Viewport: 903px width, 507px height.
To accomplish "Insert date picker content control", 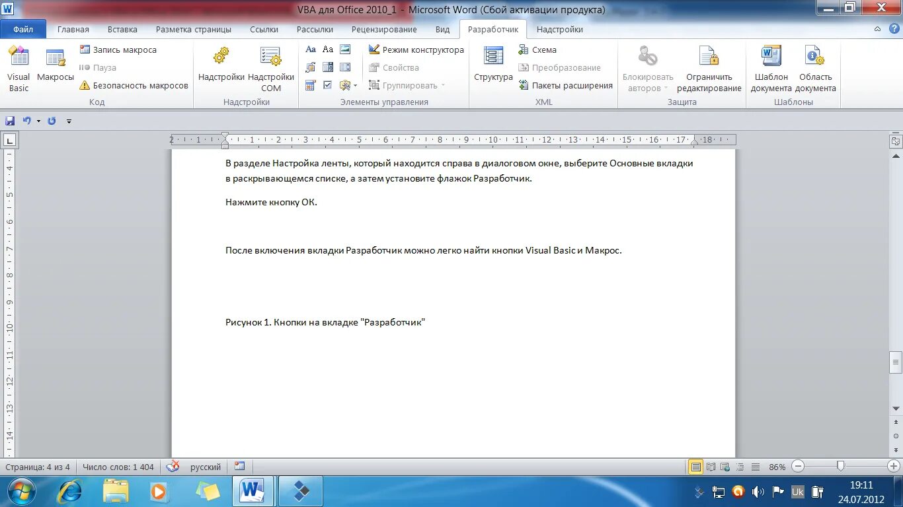I will pyautogui.click(x=311, y=85).
